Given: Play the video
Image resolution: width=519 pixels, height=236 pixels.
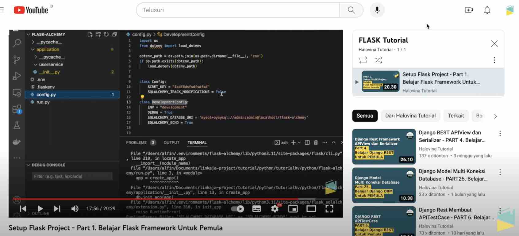Looking at the screenshot, I should tap(40, 209).
